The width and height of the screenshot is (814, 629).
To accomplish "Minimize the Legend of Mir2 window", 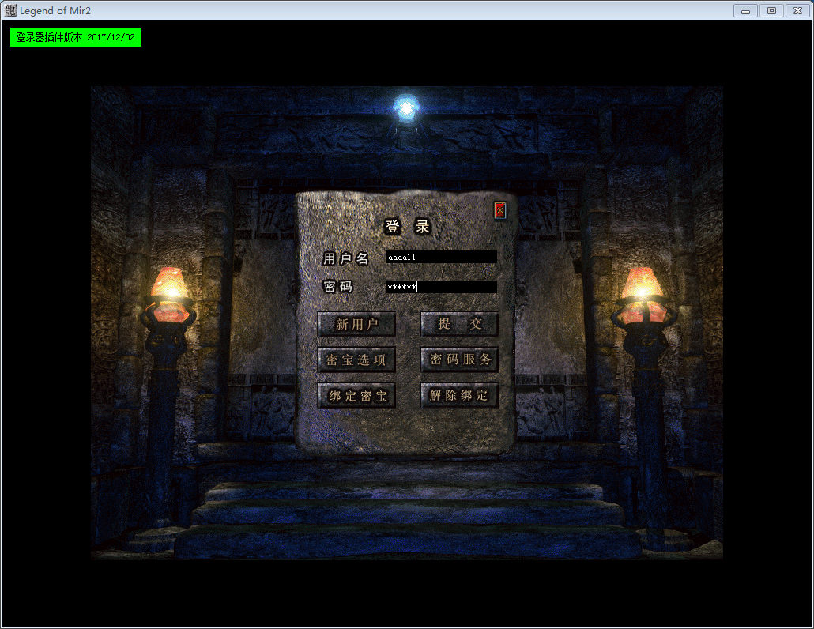I will [x=745, y=10].
